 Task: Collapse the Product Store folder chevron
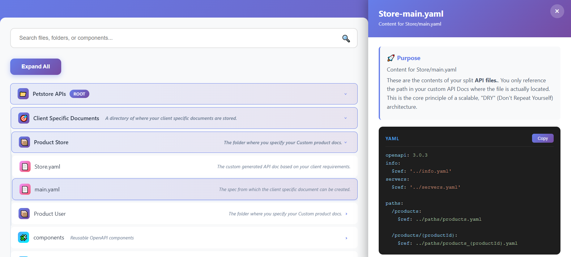346,142
